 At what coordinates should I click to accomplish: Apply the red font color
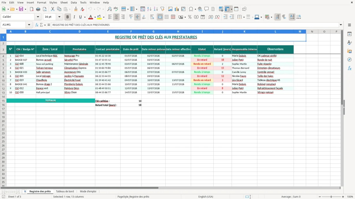(91, 17)
